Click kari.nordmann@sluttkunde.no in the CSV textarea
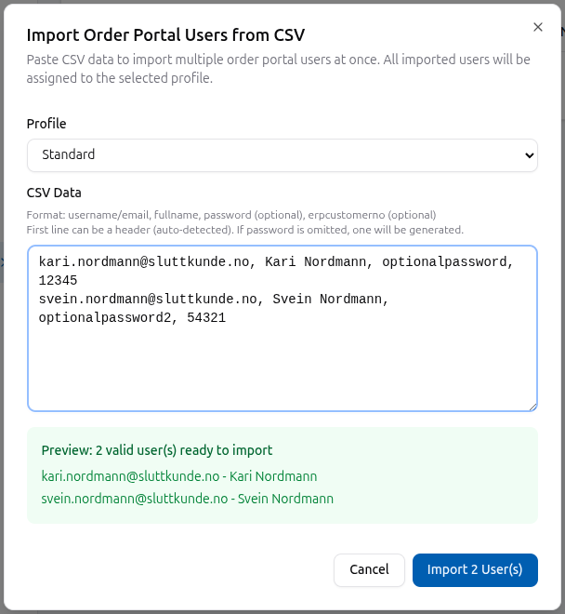565x614 pixels. tap(144, 262)
